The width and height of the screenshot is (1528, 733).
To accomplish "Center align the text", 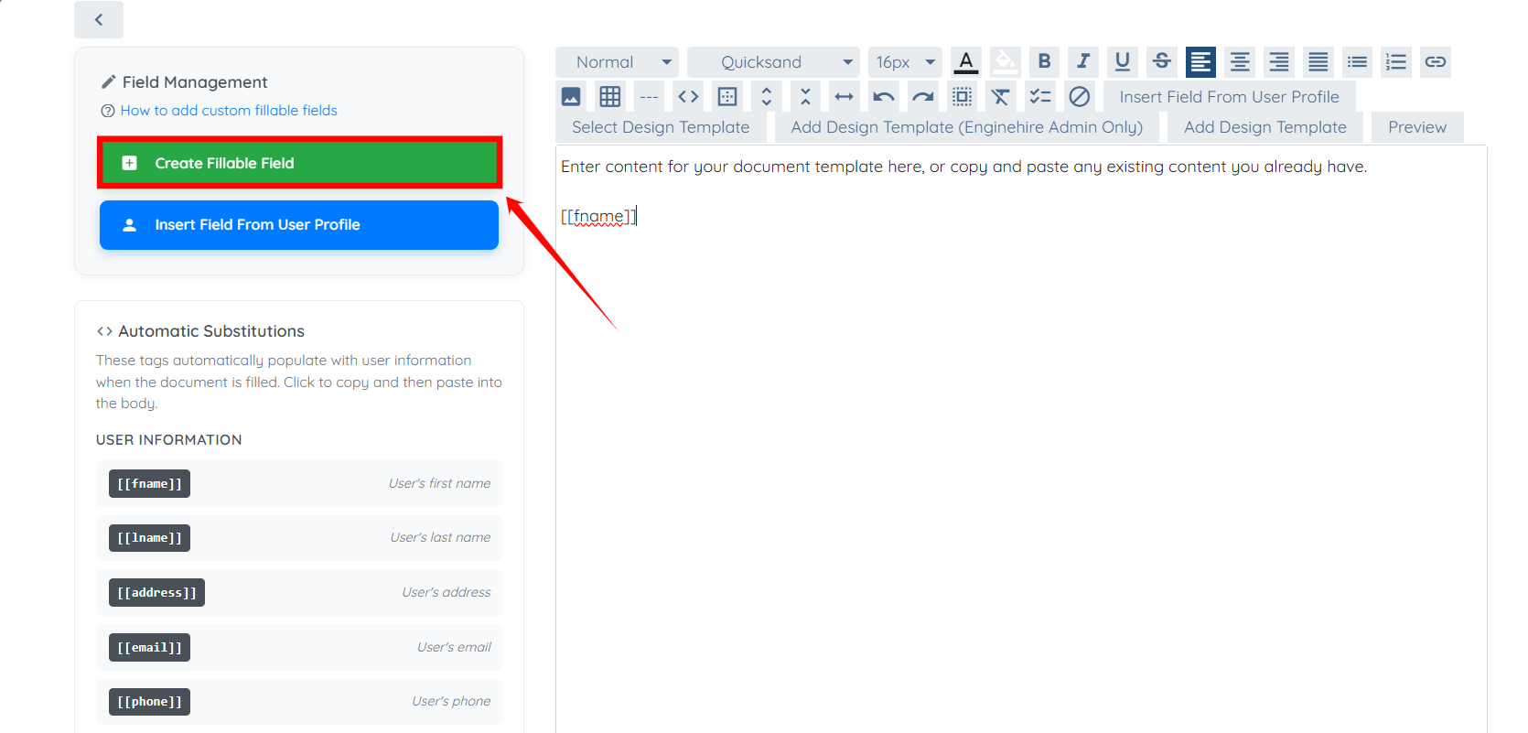I will (1240, 62).
